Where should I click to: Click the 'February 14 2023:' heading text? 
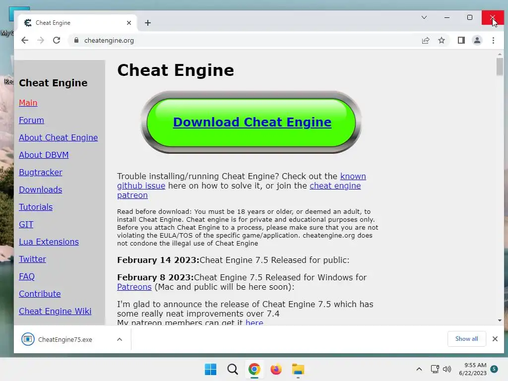[158, 260]
